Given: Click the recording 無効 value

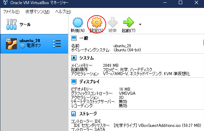Looking at the screenshot, I should coord(123,106).
